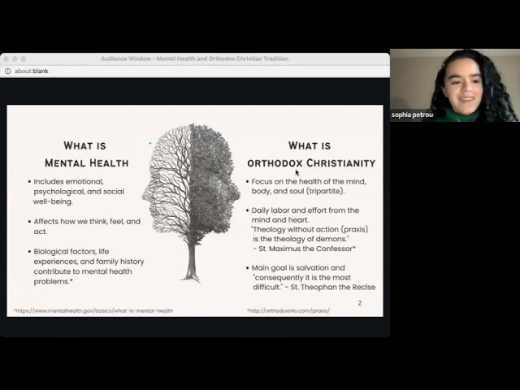Click slide page number 2

point(360,303)
